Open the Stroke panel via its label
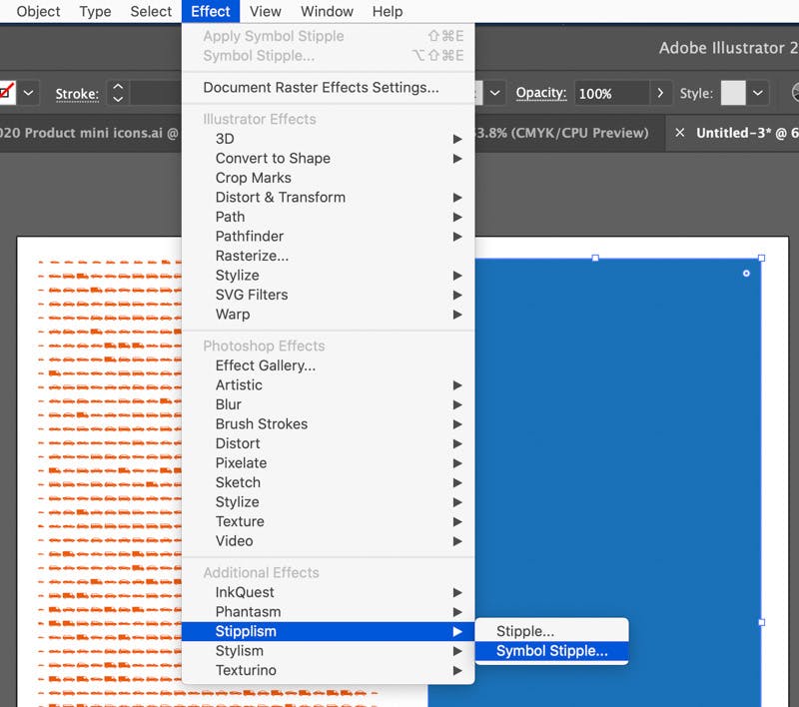Viewport: 799px width, 707px height. [77, 94]
